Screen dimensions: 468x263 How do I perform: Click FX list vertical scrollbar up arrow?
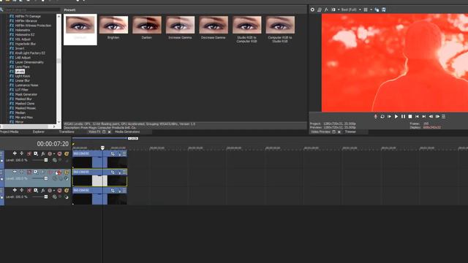(x=58, y=16)
